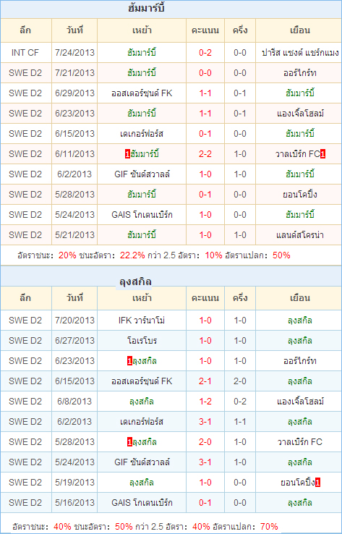The height and width of the screenshot is (534, 342).
Task: Click ออร์ไกร์ท in the 7/21/2013 row
Action: [300, 73]
